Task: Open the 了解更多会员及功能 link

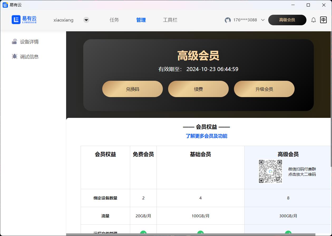Action: tap(207, 136)
